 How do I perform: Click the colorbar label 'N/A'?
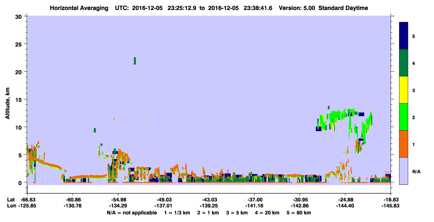(x=416, y=171)
